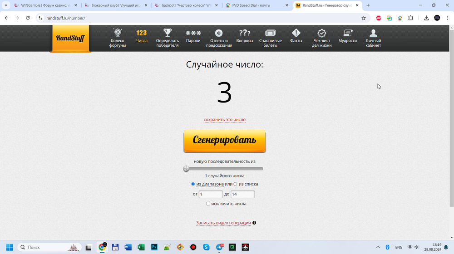Bookmark this page with star icon
454x254 pixels.
(364, 18)
